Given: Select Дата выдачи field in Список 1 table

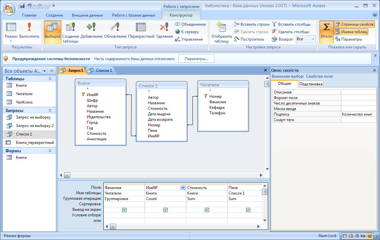Looking at the screenshot, I should 159,114.
